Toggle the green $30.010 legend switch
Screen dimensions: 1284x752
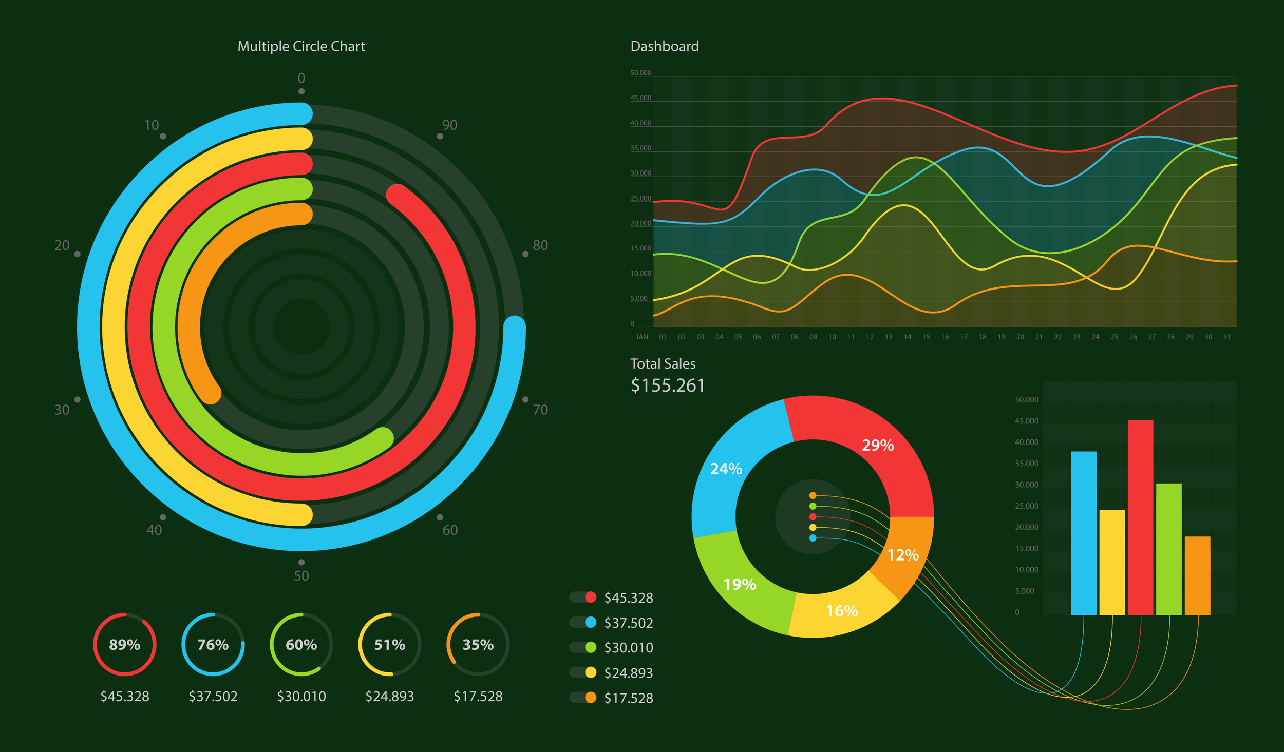583,647
